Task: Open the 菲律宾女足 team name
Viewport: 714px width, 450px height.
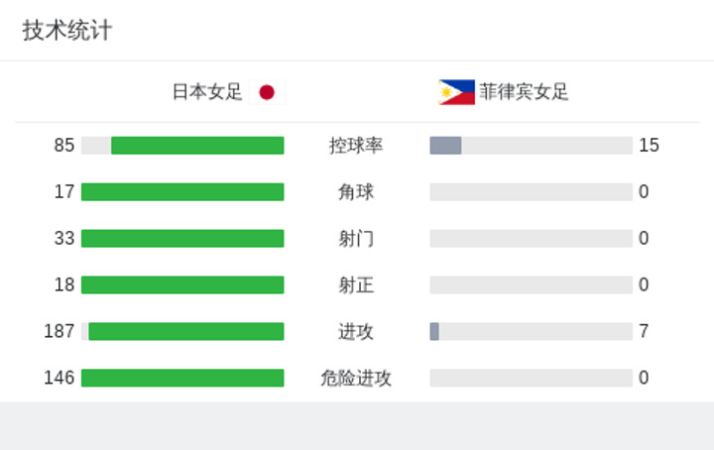Action: tap(524, 92)
